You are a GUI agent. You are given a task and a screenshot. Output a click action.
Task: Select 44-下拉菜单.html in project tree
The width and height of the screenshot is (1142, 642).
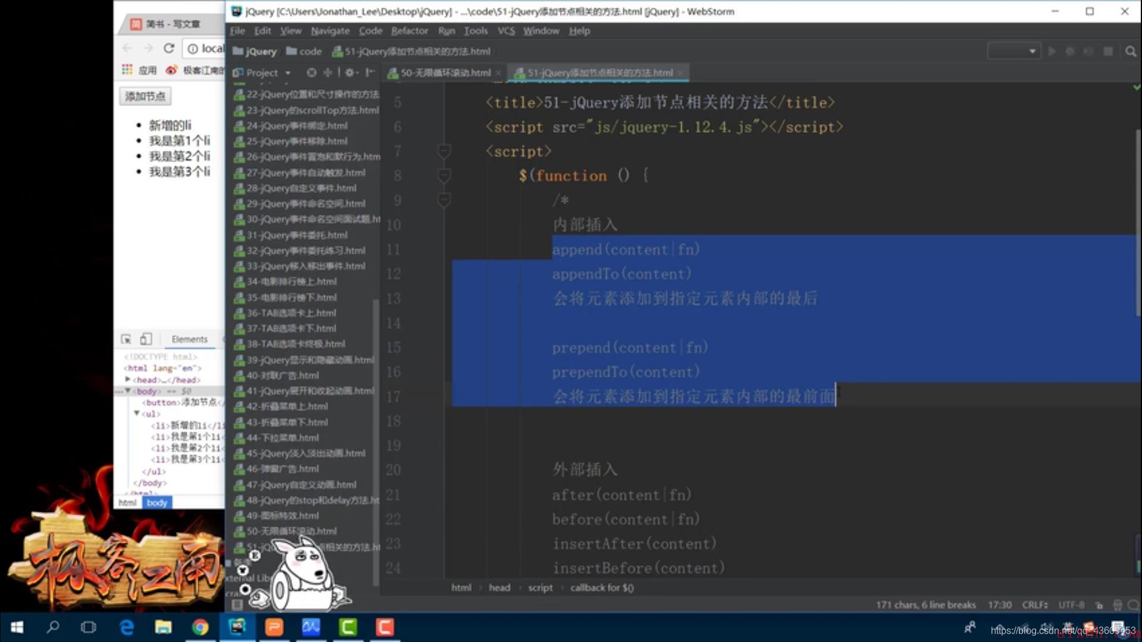point(277,438)
